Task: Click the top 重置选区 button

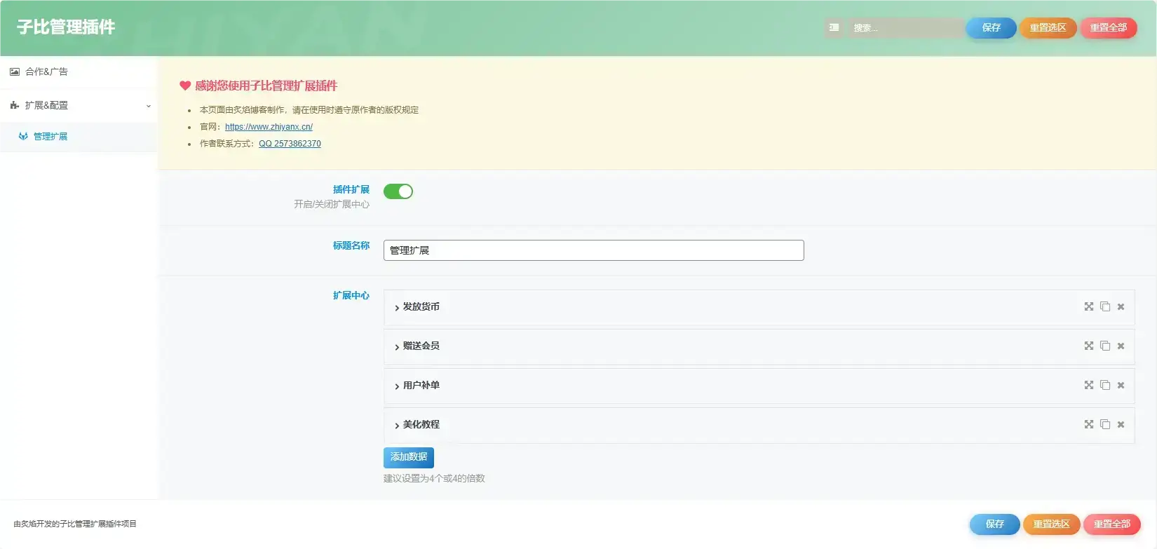Action: [1048, 27]
